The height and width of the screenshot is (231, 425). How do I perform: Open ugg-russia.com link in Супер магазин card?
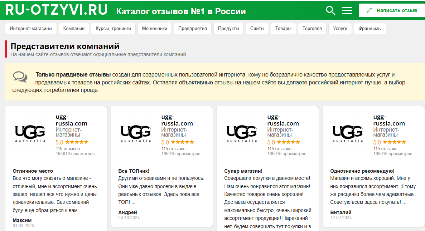(283, 120)
